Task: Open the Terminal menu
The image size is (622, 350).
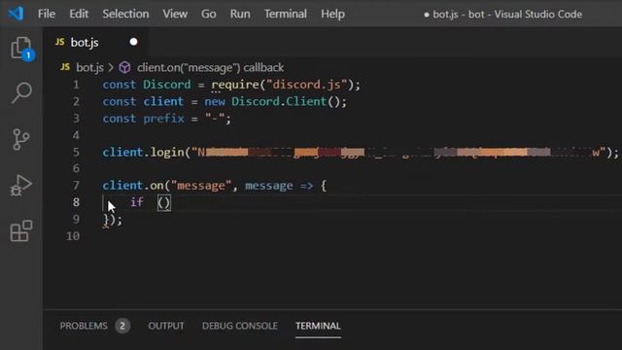Action: tap(286, 14)
